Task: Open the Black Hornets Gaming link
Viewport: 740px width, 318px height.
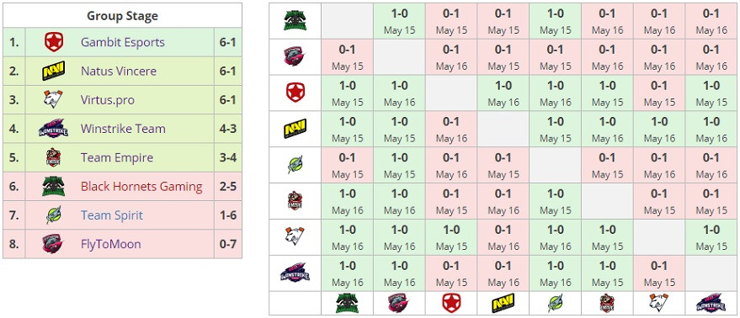Action: coord(141,187)
